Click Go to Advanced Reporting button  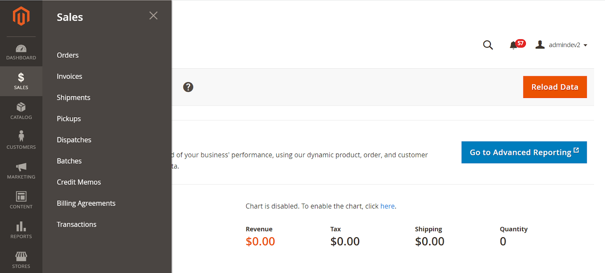[524, 152]
